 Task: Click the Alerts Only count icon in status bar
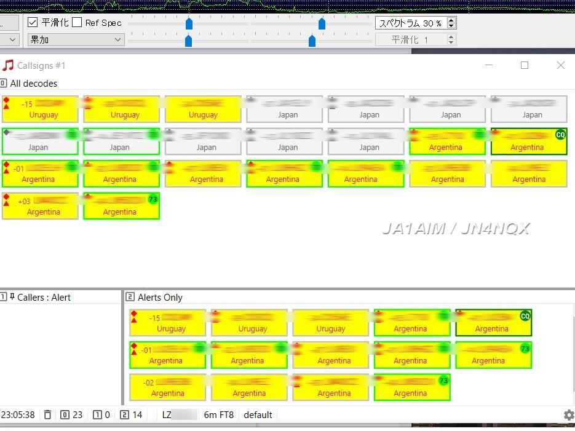point(124,415)
